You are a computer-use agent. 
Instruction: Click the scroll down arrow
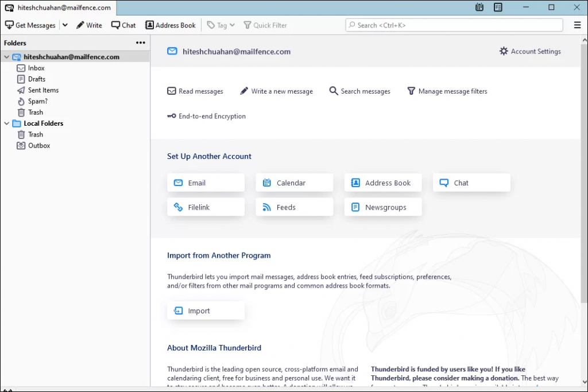tap(584, 382)
